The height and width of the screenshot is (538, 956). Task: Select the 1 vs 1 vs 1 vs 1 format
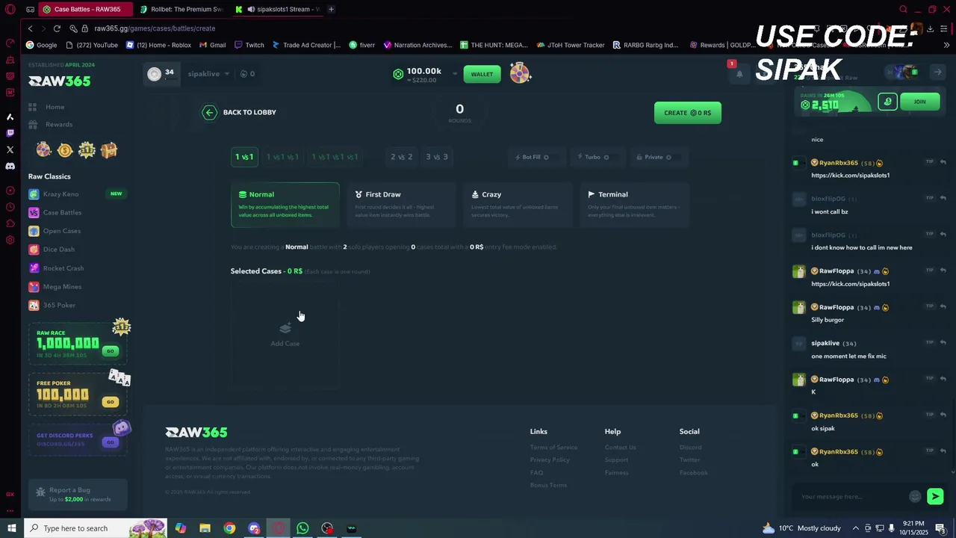335,157
